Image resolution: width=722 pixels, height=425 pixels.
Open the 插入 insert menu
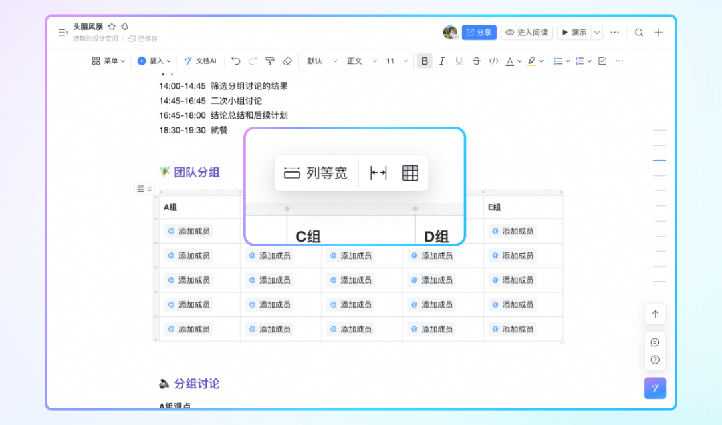pyautogui.click(x=154, y=61)
